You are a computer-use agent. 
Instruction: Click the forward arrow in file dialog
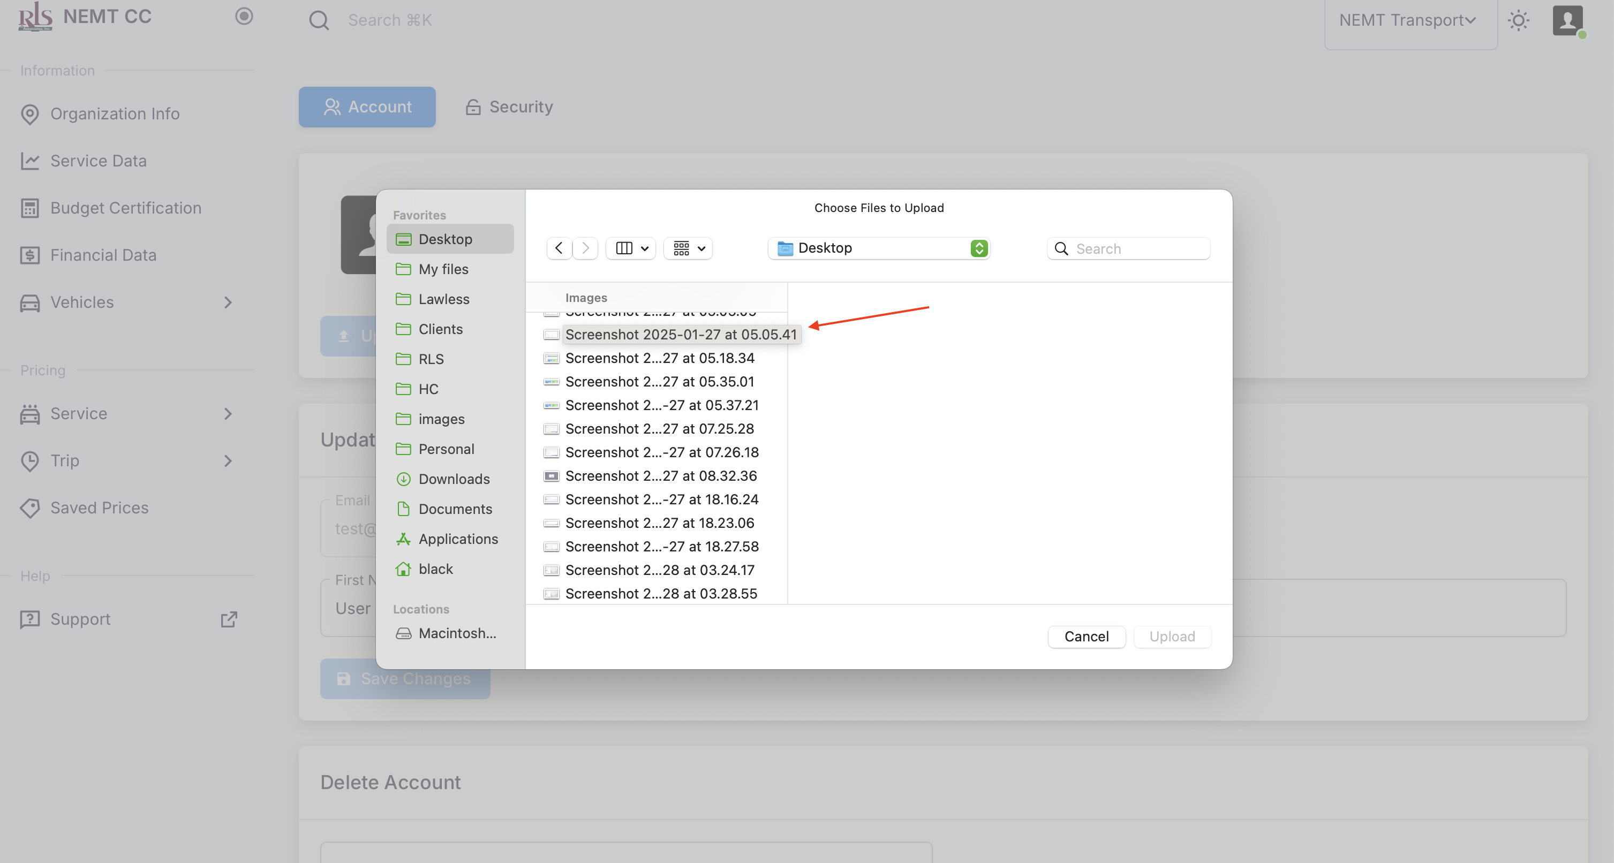585,248
